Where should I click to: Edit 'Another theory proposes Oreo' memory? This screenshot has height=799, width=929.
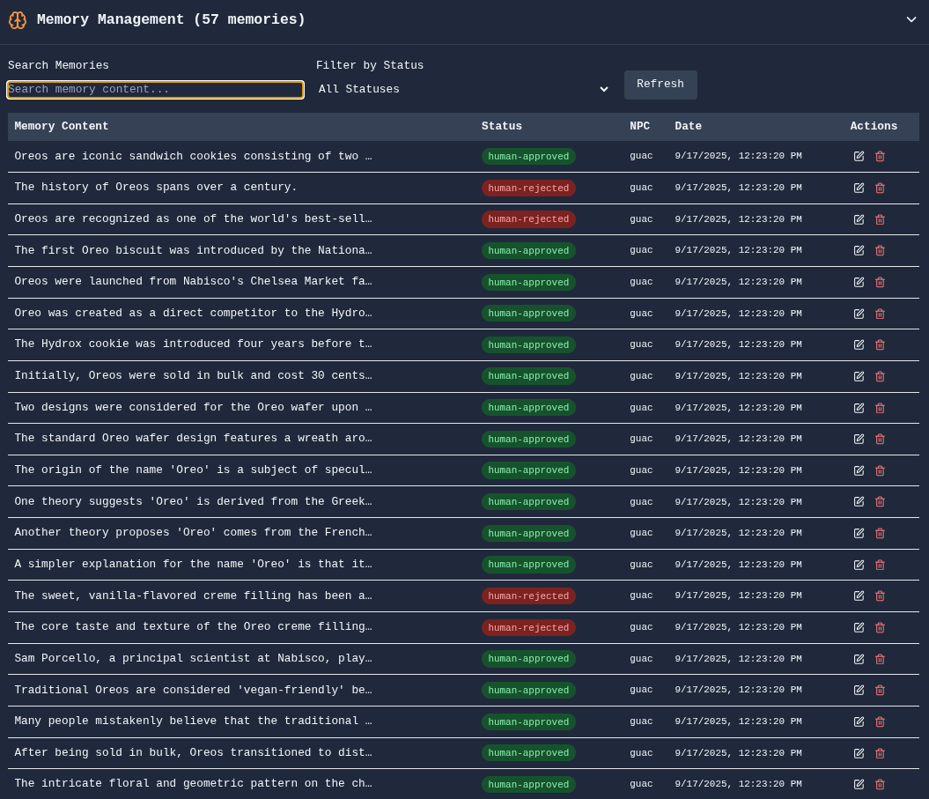859,534
